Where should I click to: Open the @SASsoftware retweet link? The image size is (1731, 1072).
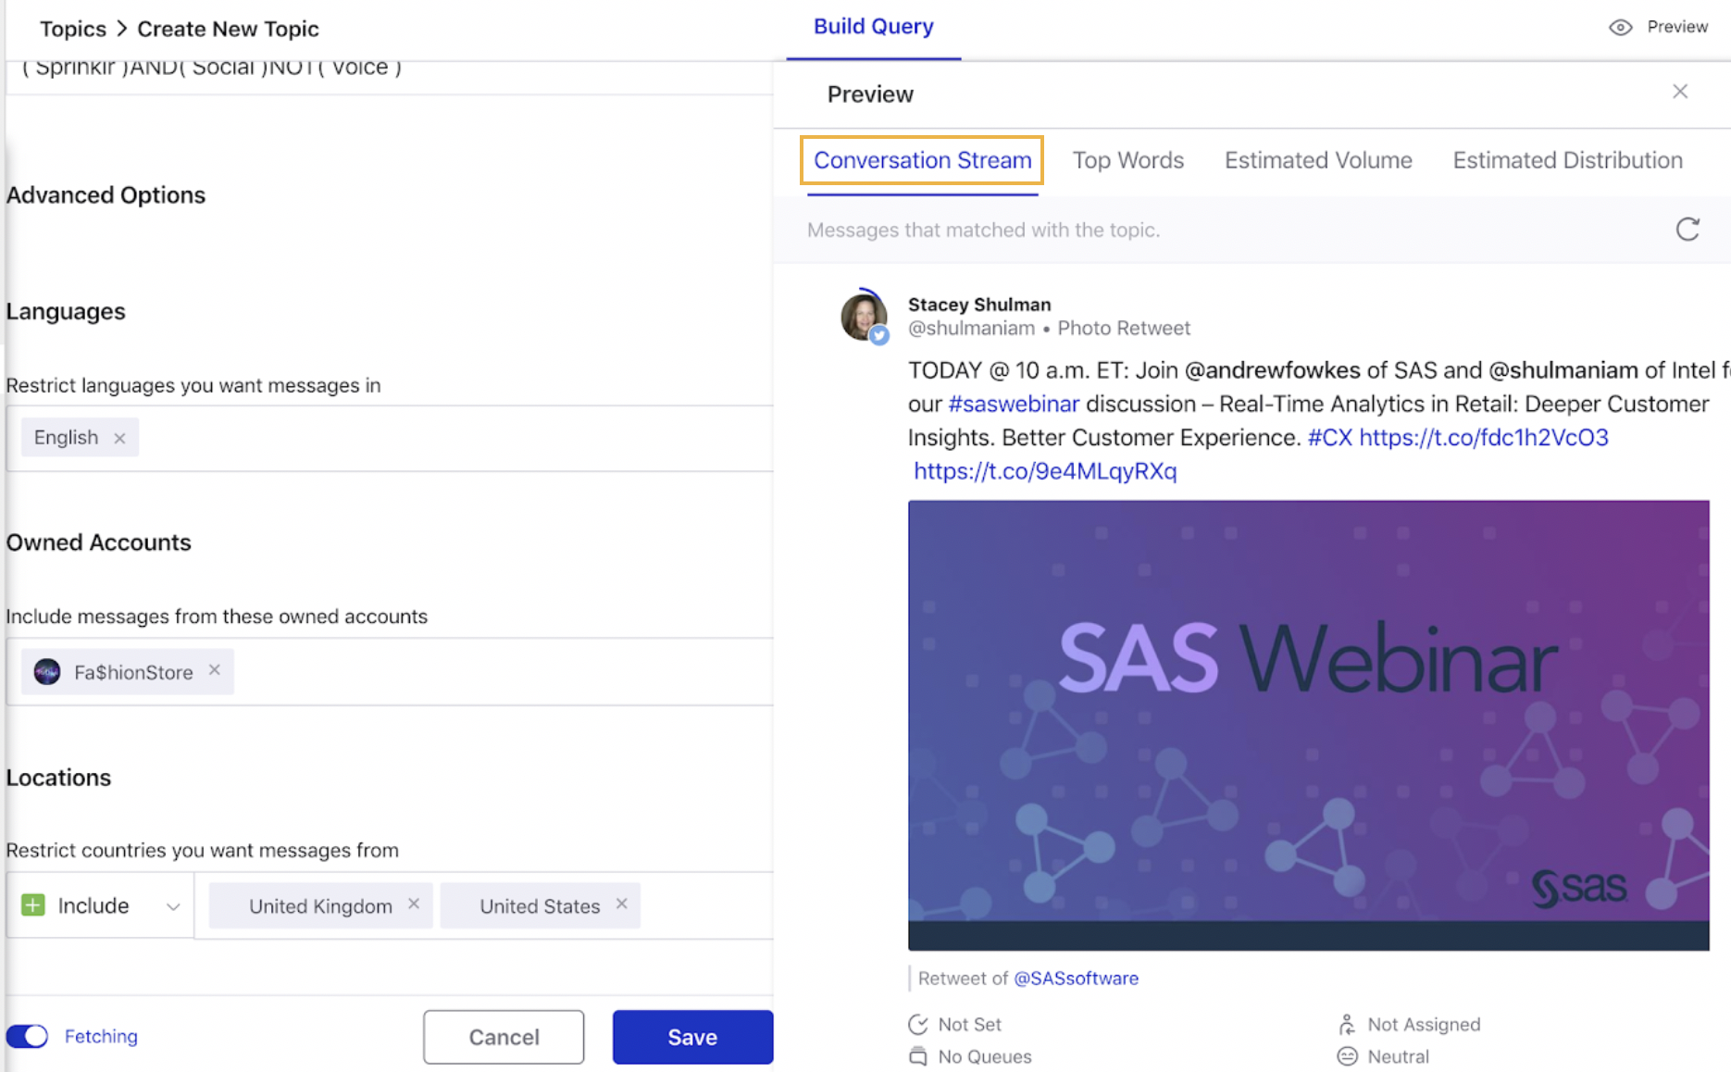click(x=1076, y=979)
